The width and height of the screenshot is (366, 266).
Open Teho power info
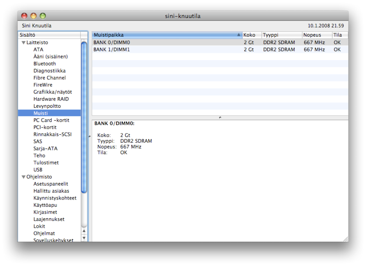coord(39,155)
